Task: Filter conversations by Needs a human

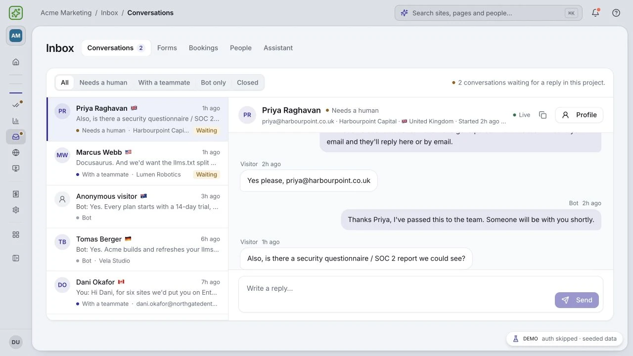Action: [x=103, y=83]
